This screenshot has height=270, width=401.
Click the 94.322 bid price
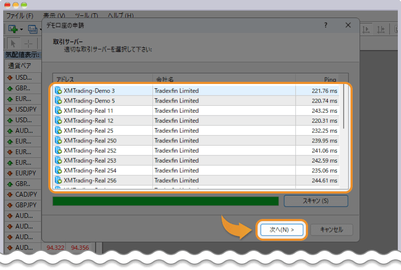click(55, 248)
